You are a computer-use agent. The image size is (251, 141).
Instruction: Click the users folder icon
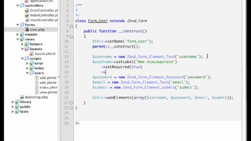[x=32, y=73]
